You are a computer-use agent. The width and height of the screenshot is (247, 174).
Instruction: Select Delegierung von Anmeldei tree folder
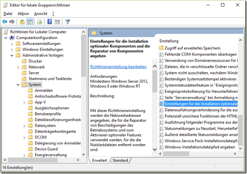pyautogui.click(x=58, y=143)
